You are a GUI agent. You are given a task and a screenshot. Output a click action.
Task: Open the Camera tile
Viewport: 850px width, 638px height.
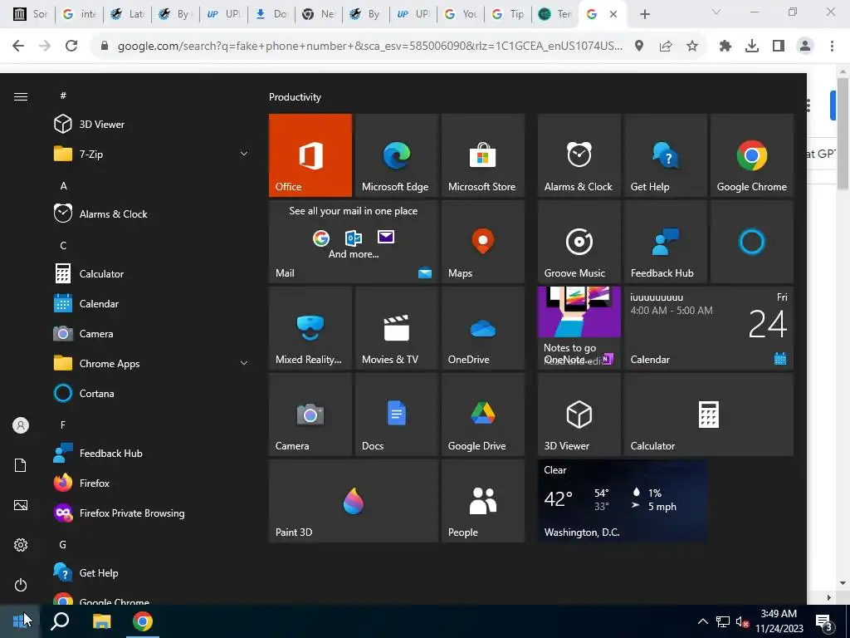pos(310,414)
